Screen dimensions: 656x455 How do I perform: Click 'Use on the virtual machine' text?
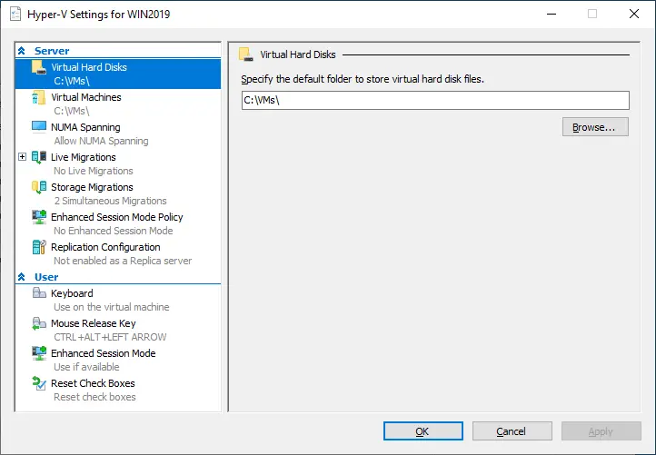pos(112,307)
